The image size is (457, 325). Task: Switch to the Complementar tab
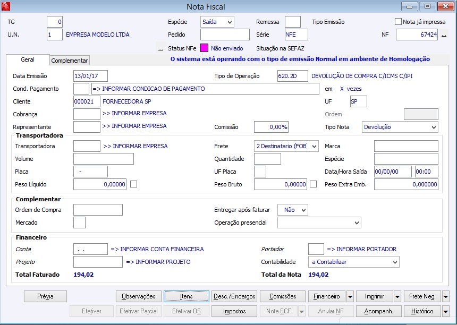[70, 61]
